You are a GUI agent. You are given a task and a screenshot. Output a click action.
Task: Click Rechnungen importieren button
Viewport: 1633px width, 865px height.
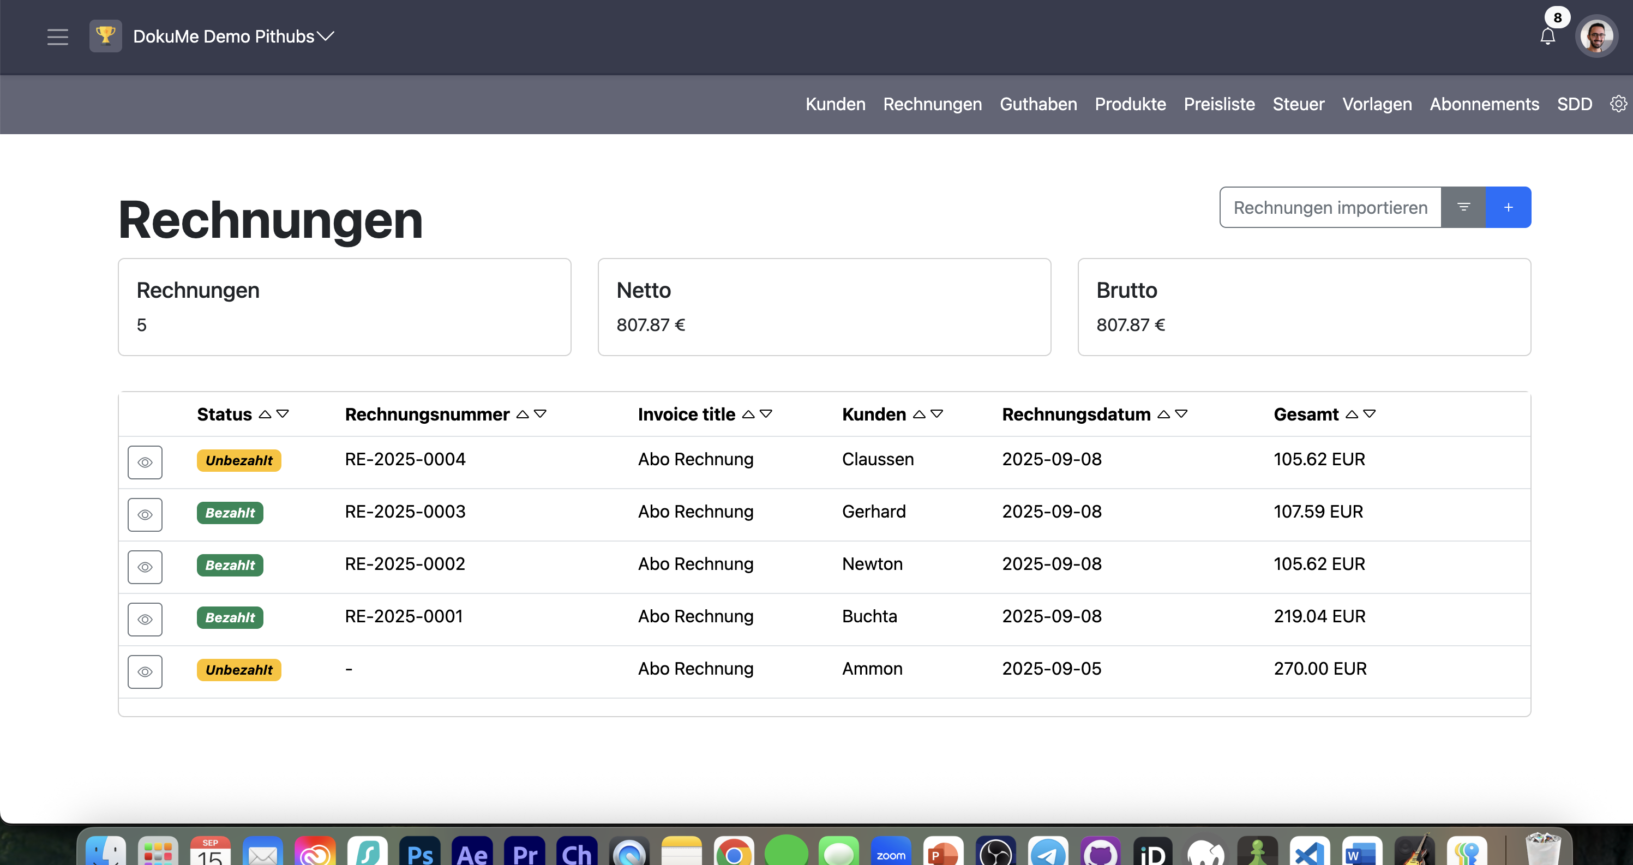tap(1330, 207)
